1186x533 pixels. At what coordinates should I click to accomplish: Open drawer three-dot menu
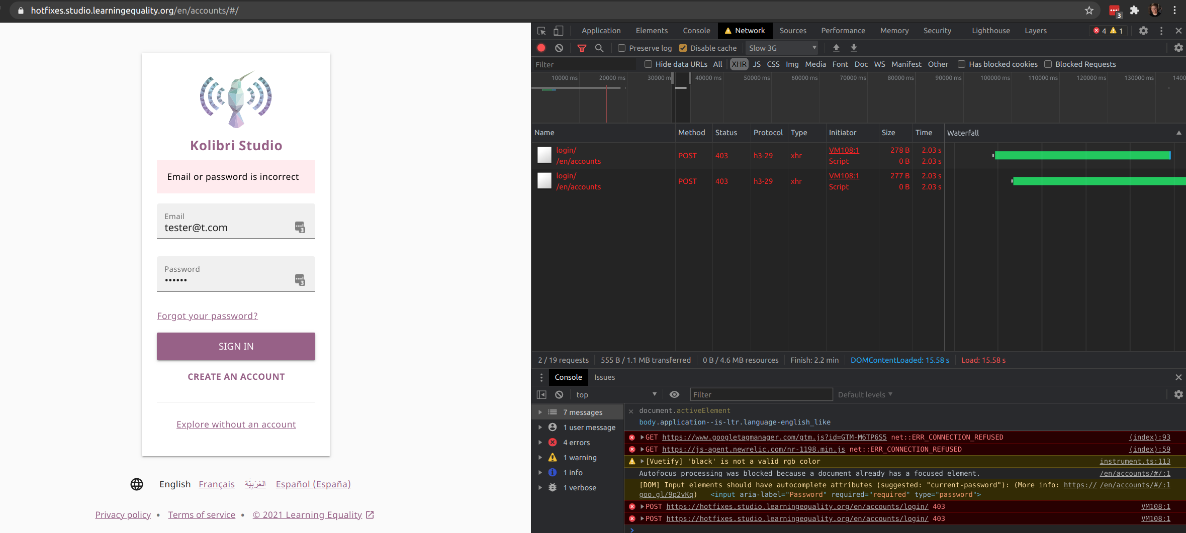point(541,377)
